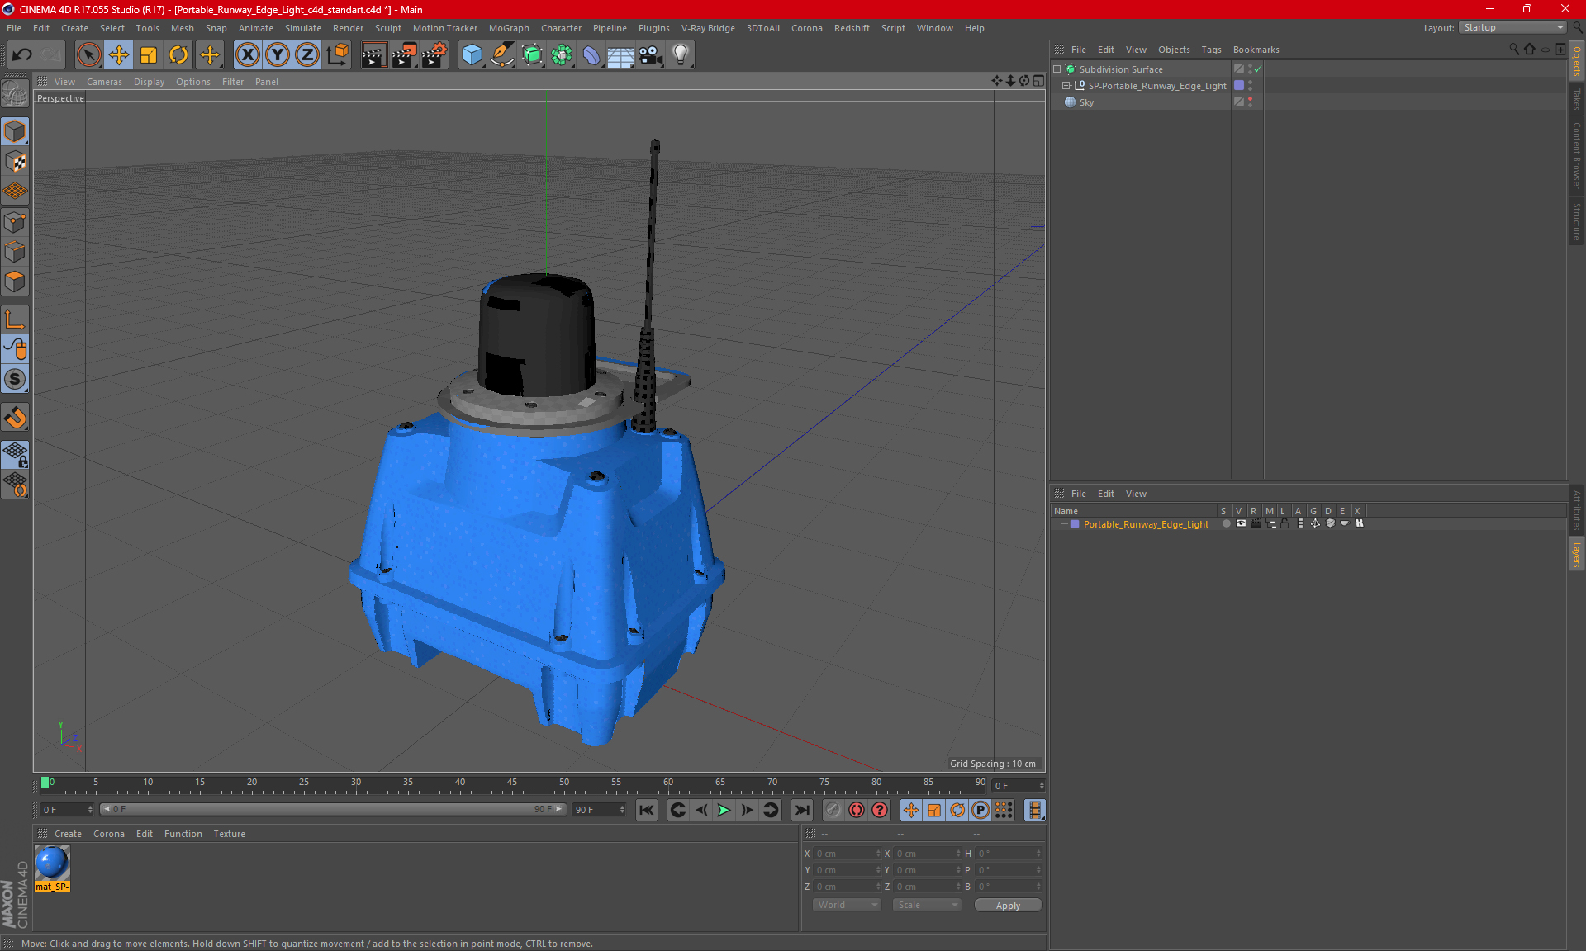1586x951 pixels.
Task: Select the Live Selection tool
Action: tap(88, 55)
